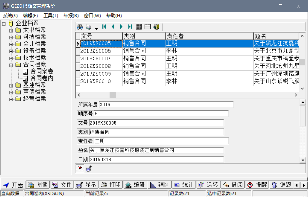
Task: Expand the 科技档案 folder
Action: click(11, 38)
